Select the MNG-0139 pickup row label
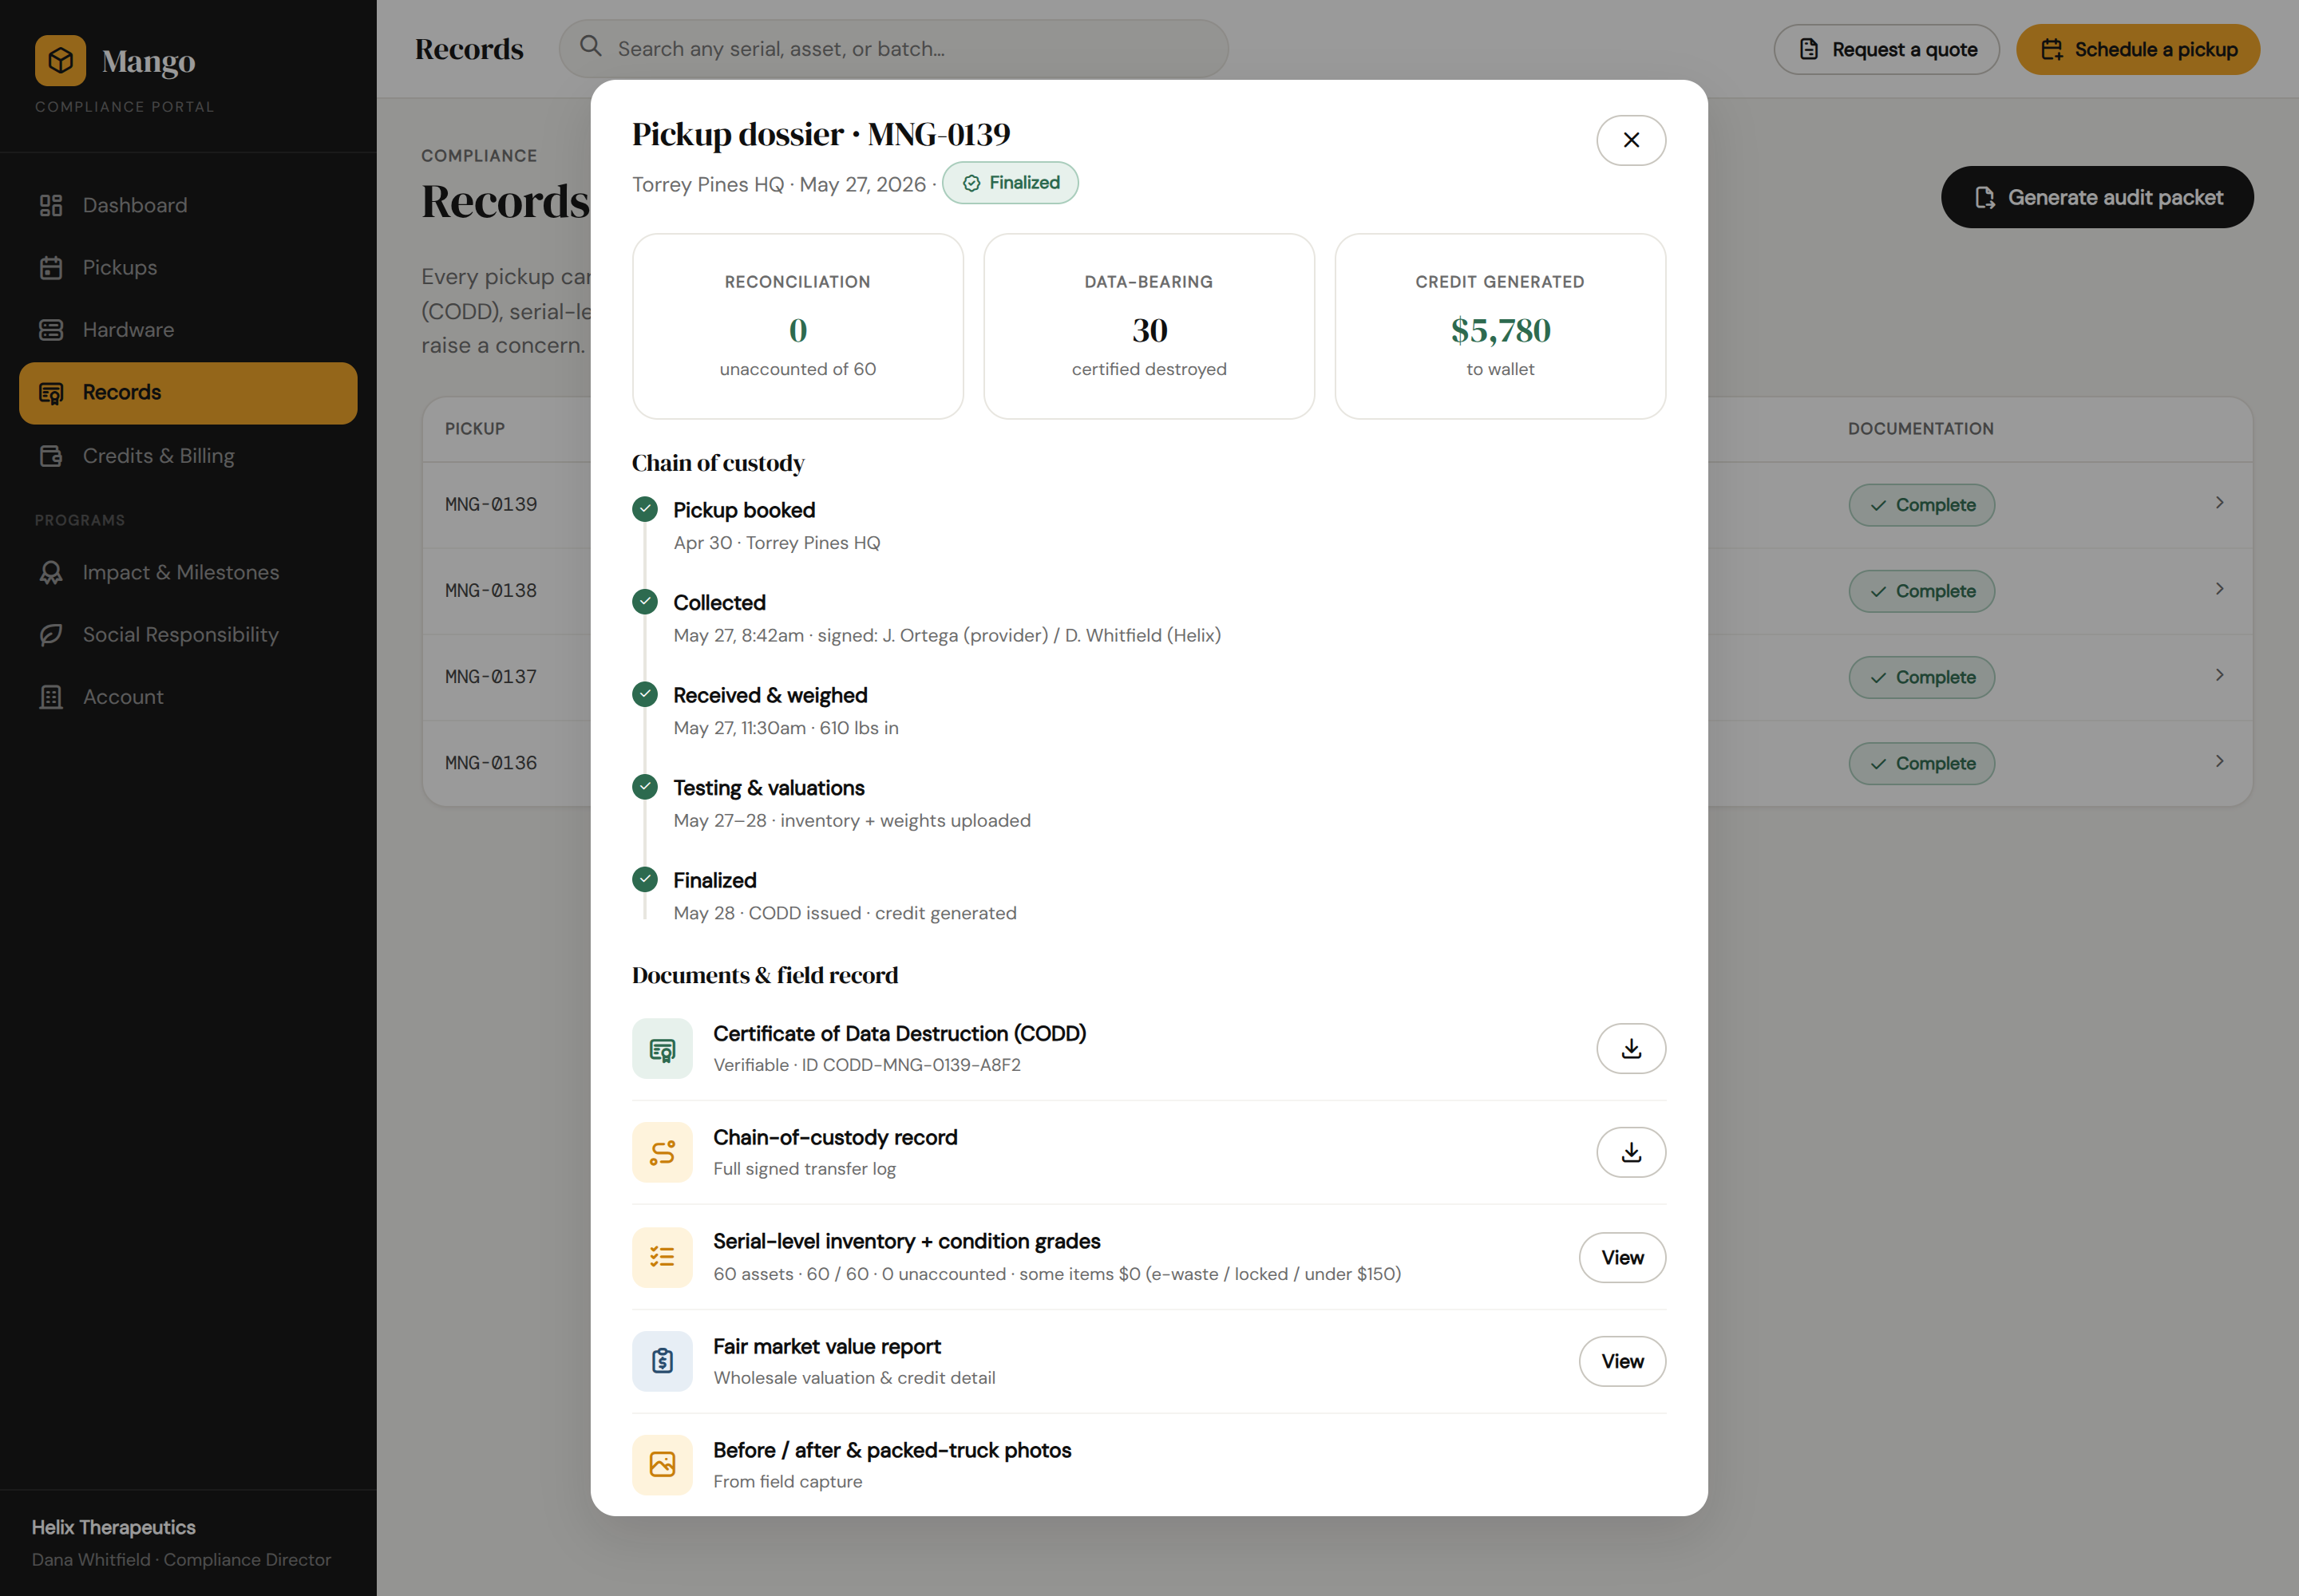Viewport: 2299px width, 1596px height. click(x=491, y=505)
